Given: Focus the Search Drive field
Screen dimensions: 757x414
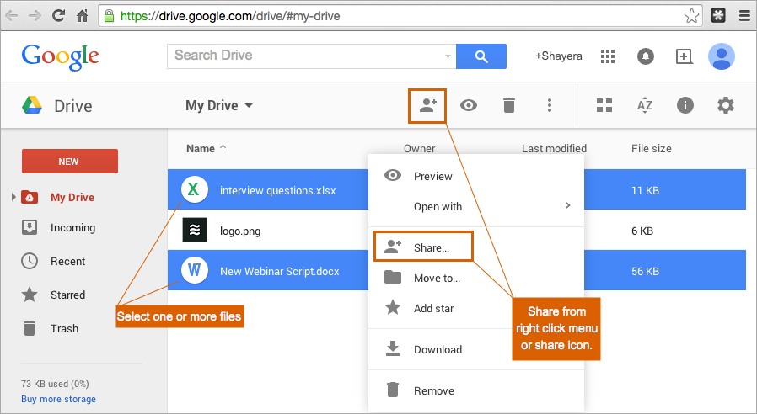Looking at the screenshot, I should [x=306, y=56].
